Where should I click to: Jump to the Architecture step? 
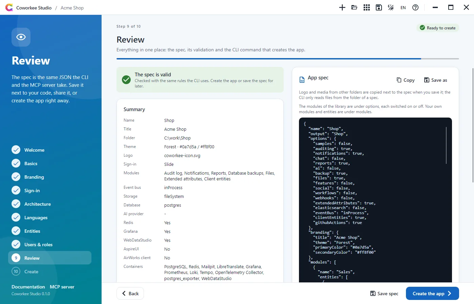coord(50,204)
